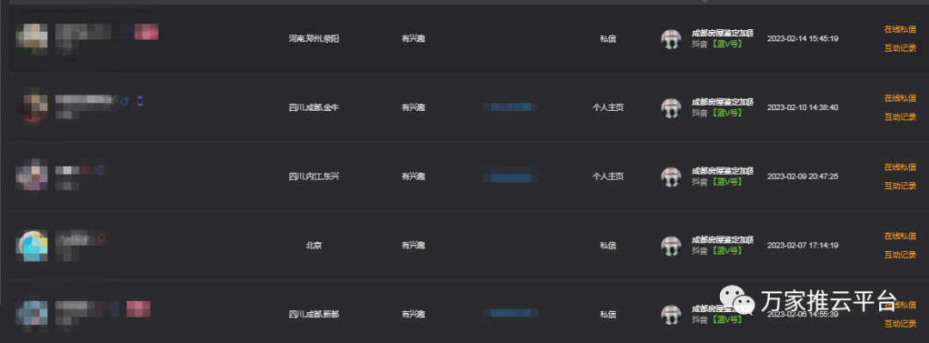View 互动记录 for the 北京 row
Image resolution: width=929 pixels, height=343 pixels.
coord(900,254)
